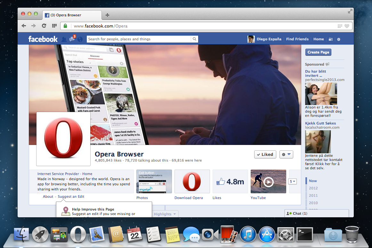
Task: Open the Photos thumbnail with exit button
Action: click(x=154, y=181)
